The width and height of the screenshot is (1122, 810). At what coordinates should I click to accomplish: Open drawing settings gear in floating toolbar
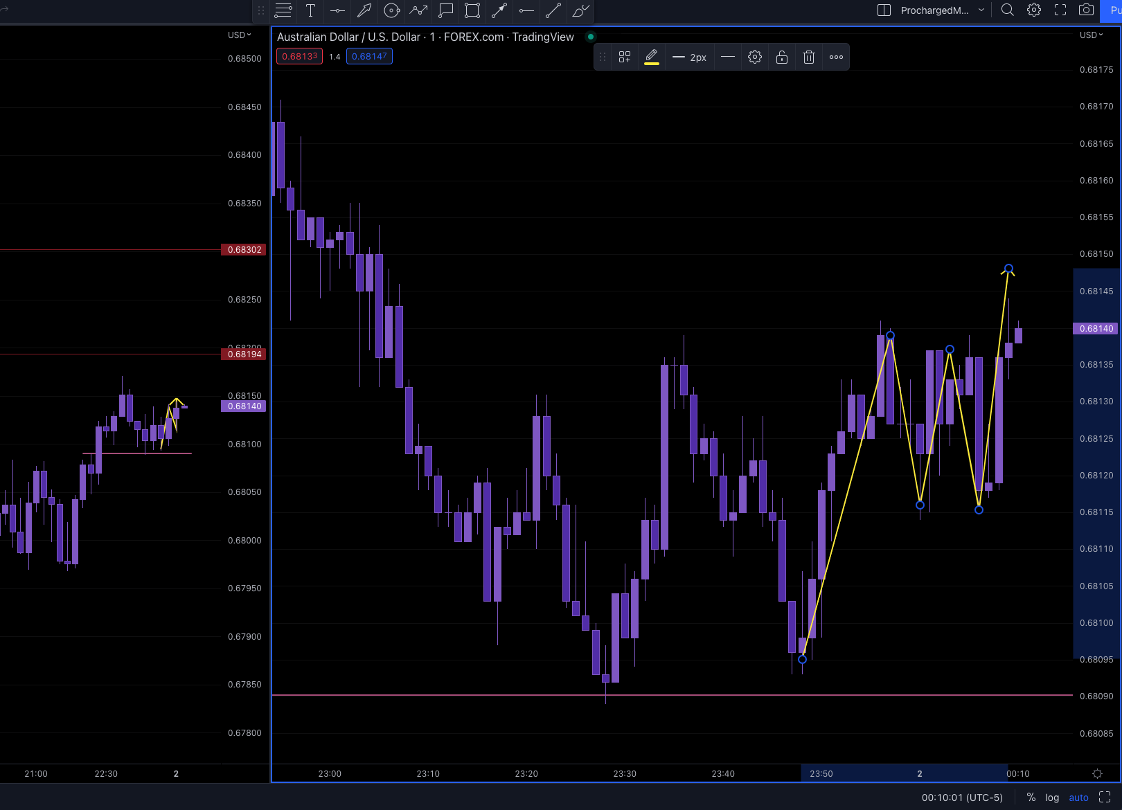755,57
